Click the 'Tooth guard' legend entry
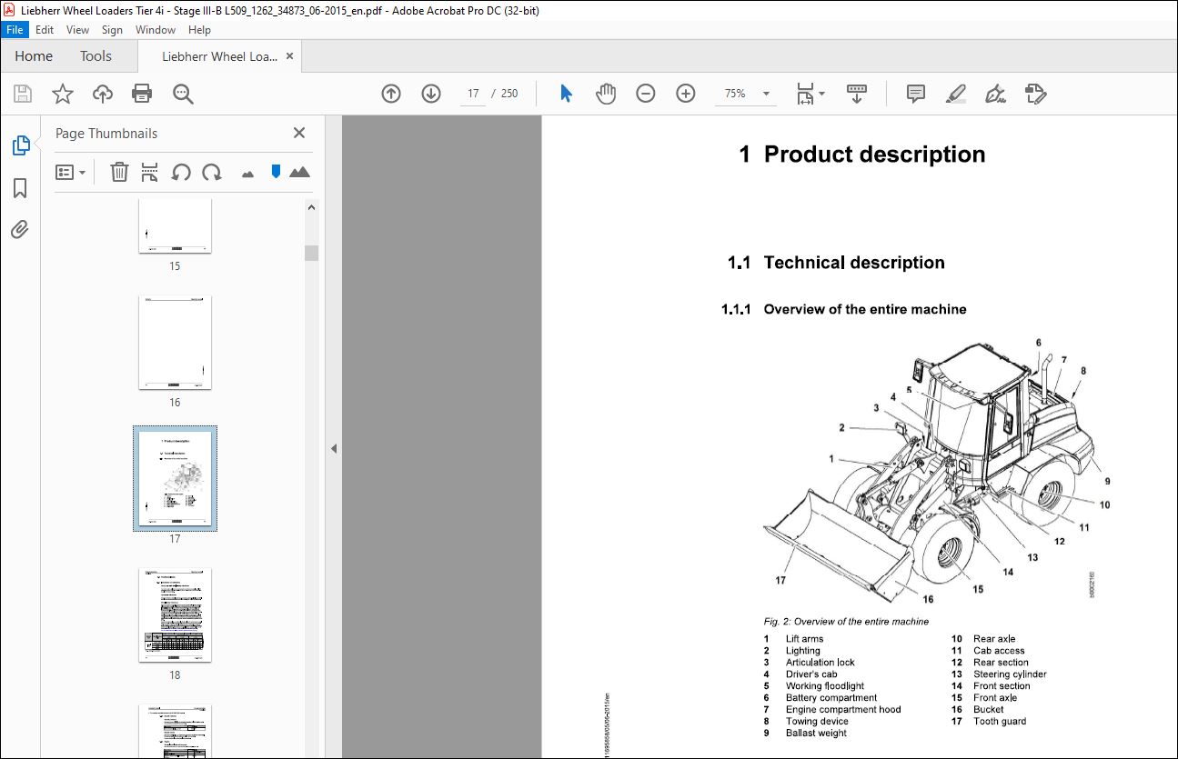The width and height of the screenshot is (1178, 759). tap(1000, 722)
